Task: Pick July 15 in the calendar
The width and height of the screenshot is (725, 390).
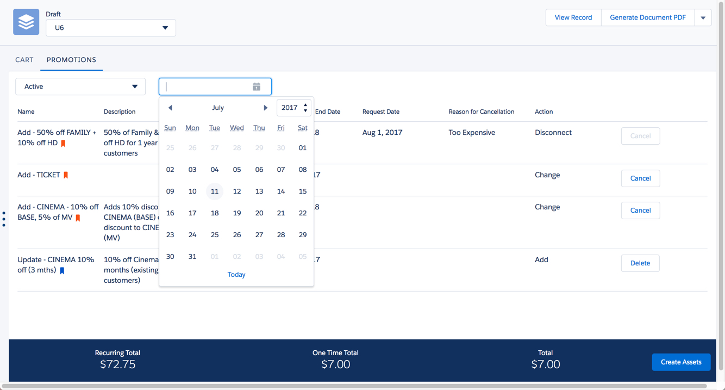Action: pyautogui.click(x=303, y=191)
